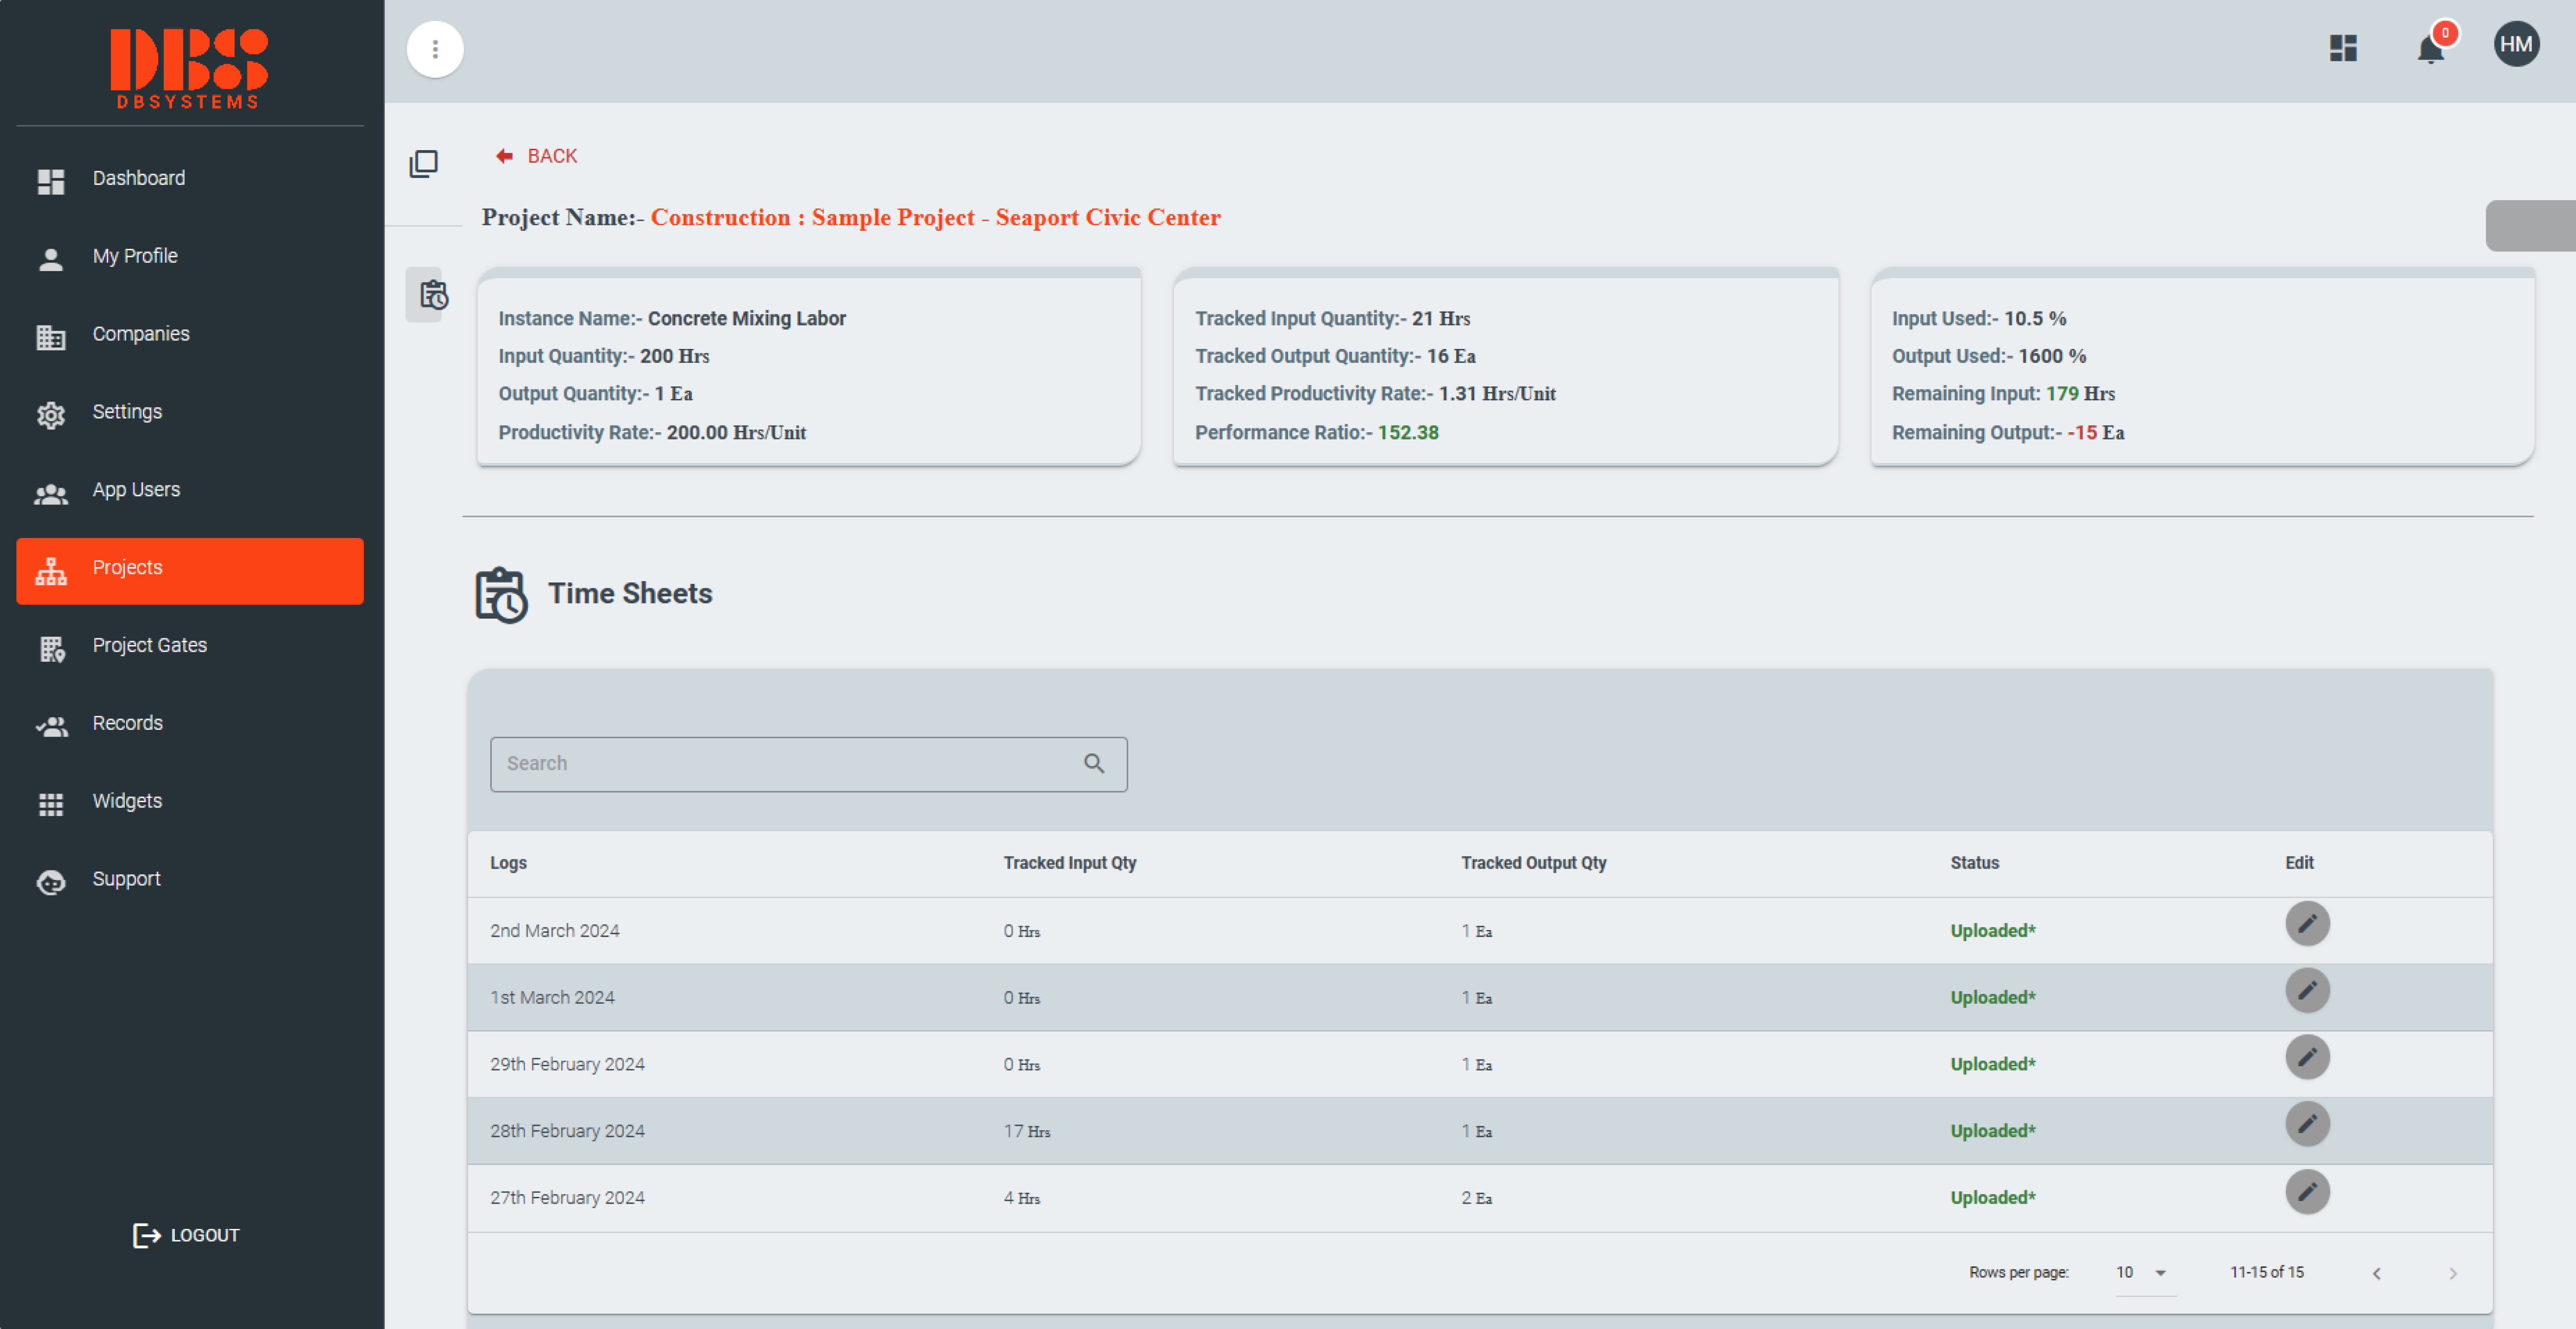The image size is (2576, 1329).
Task: Open the Settings menu item
Action: click(x=127, y=411)
